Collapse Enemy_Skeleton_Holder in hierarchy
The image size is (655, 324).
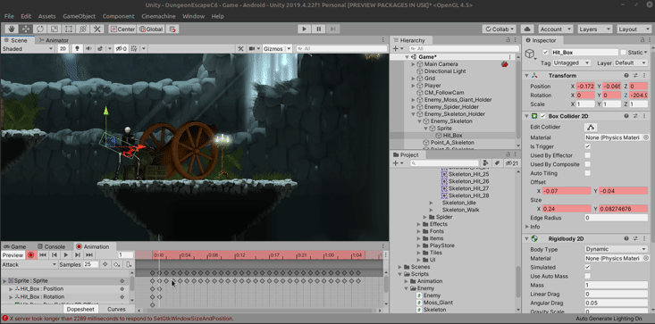point(413,114)
